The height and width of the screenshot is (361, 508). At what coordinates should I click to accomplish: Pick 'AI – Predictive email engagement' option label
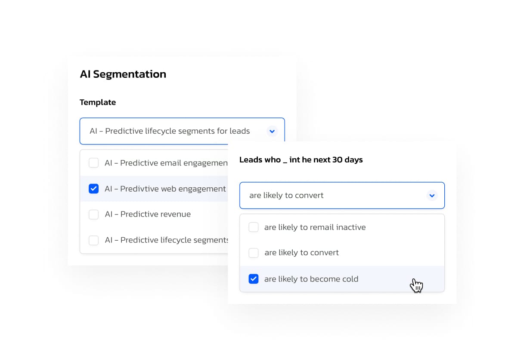(x=166, y=163)
